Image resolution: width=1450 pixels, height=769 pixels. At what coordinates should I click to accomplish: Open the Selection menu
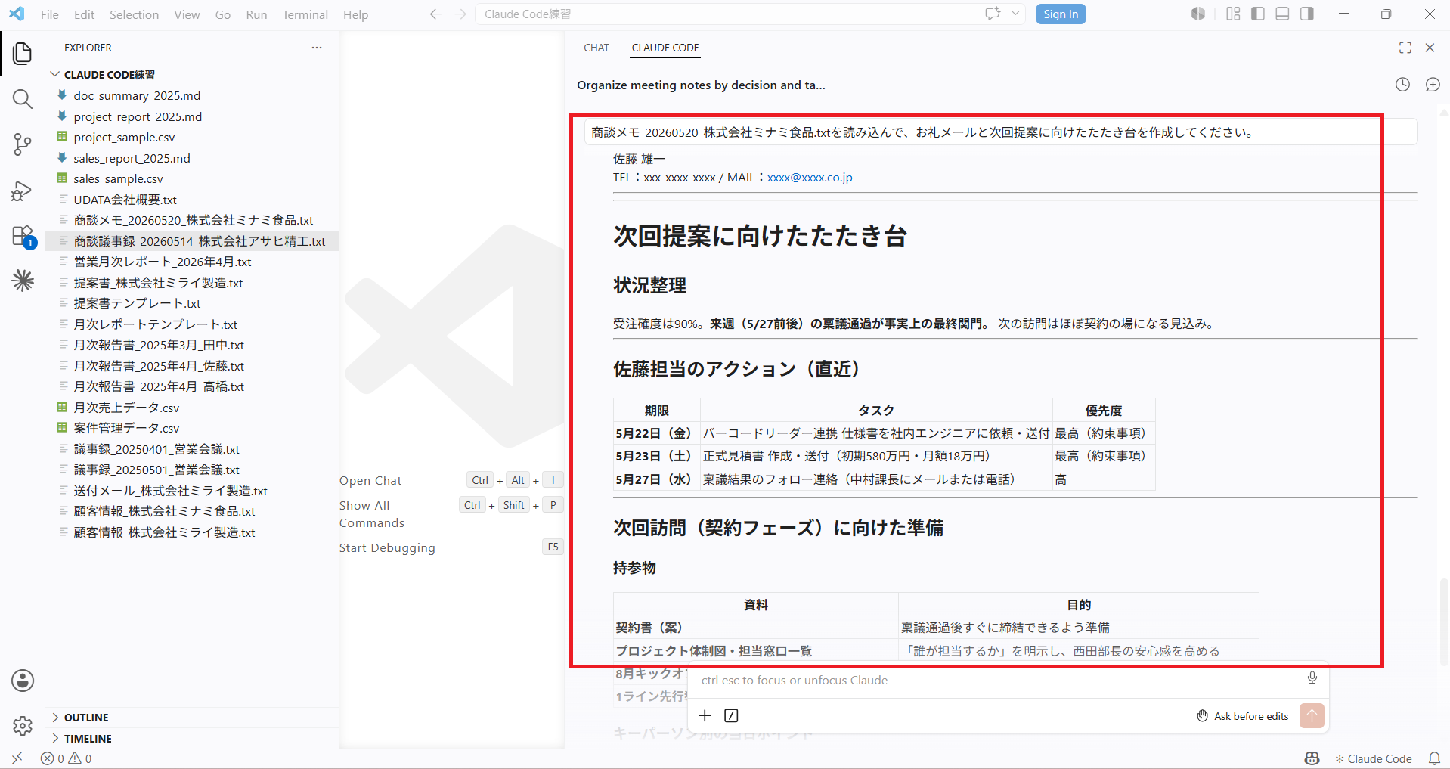point(134,14)
